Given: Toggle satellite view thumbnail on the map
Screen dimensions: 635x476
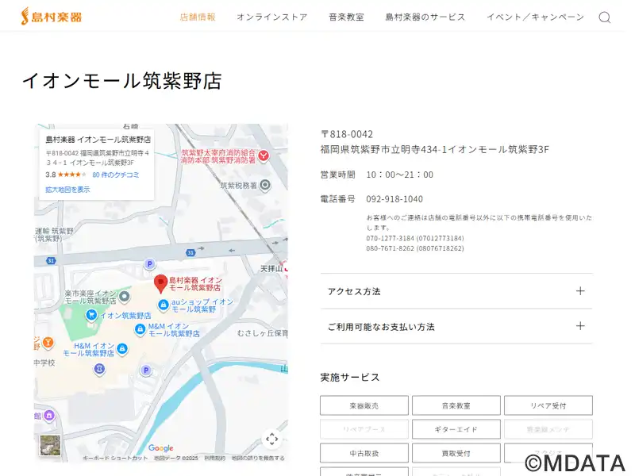Looking at the screenshot, I should pos(50,445).
